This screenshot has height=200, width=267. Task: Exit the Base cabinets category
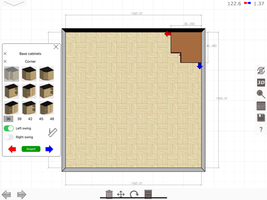[5, 54]
